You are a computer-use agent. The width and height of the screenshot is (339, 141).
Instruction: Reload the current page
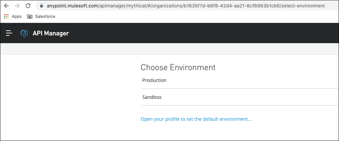point(28,6)
